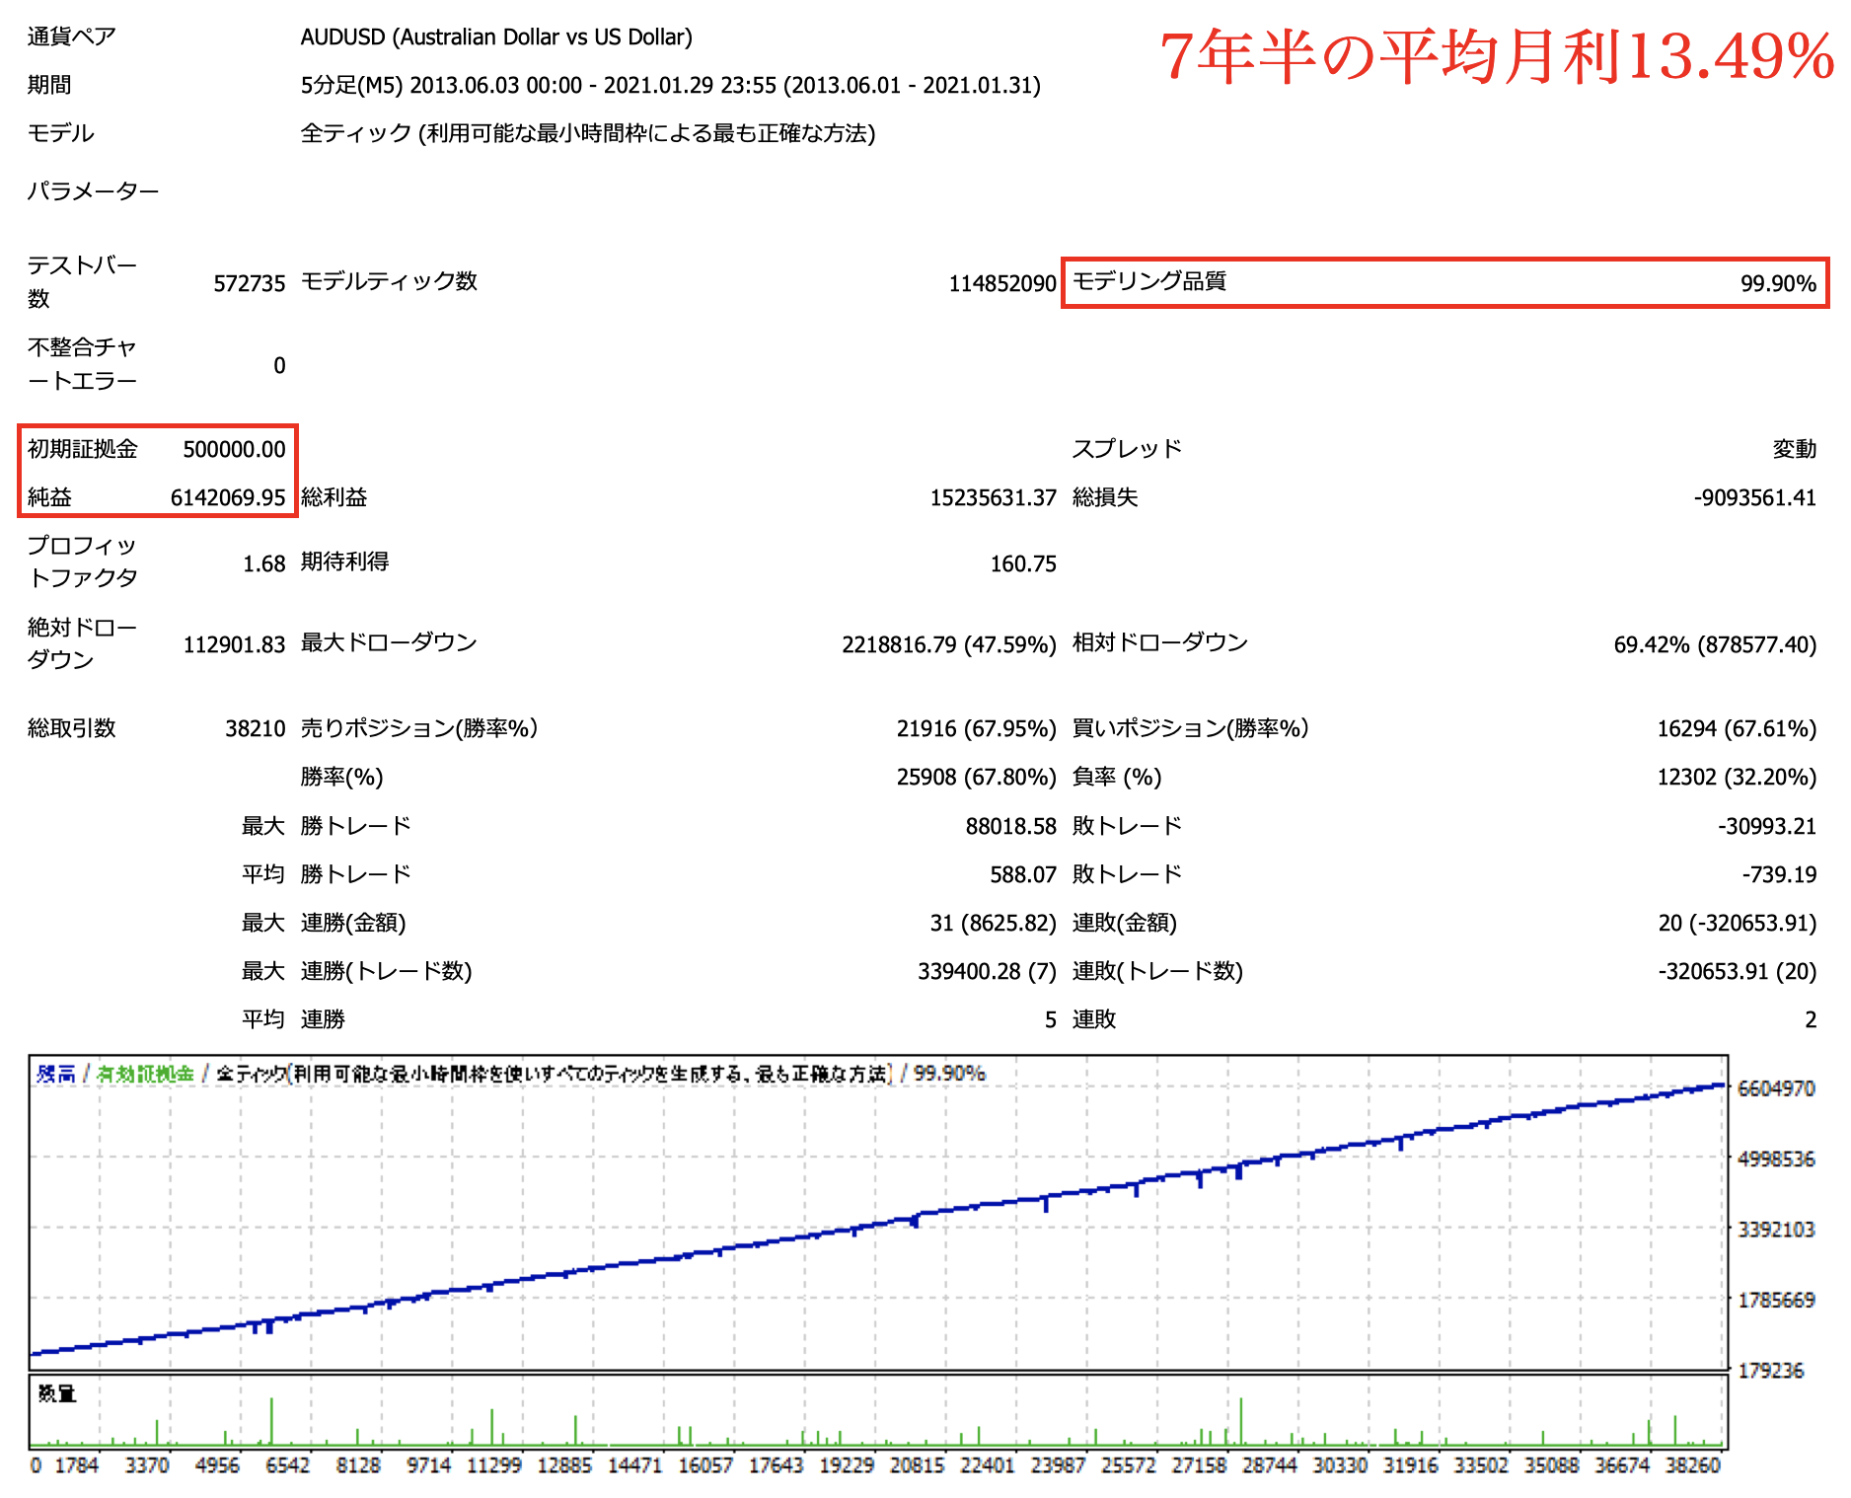1851x1498 pixels.
Task: Select the total trades value 38210
Action: (255, 729)
